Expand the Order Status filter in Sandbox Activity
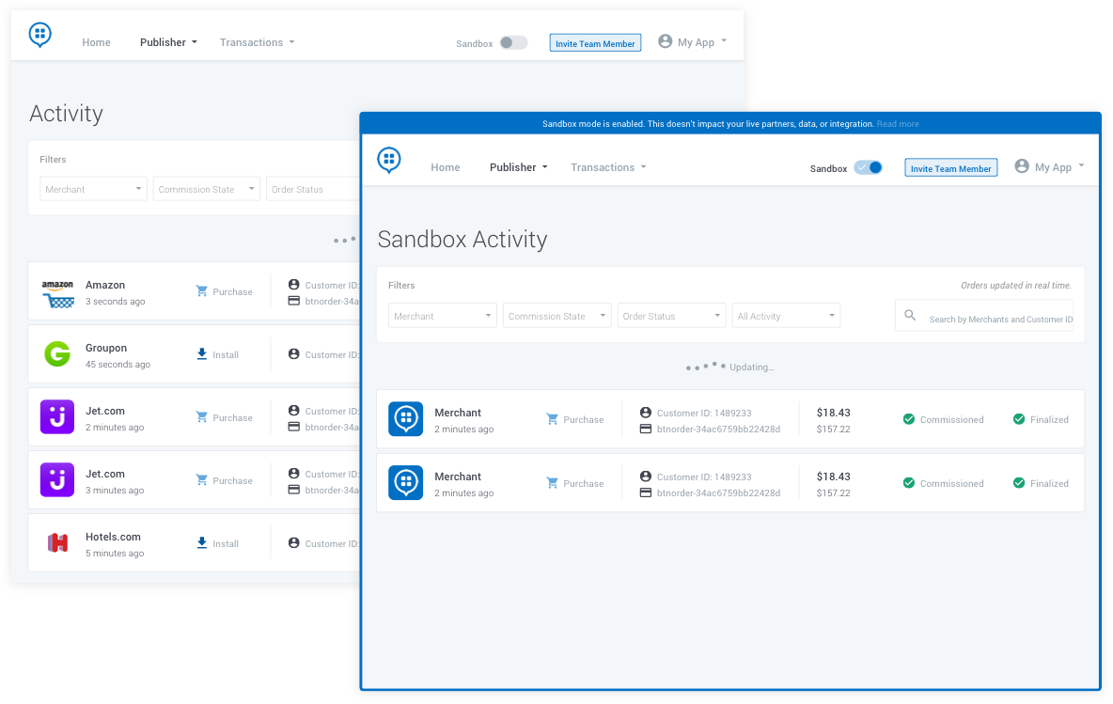Image resolution: width=1113 pixels, height=704 pixels. coord(671,316)
